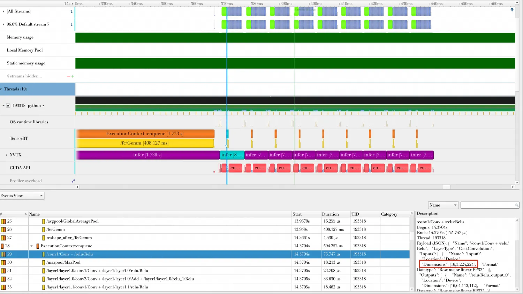
Task: Collapse ExecutionContext::enqueue in events table
Action: point(31,246)
